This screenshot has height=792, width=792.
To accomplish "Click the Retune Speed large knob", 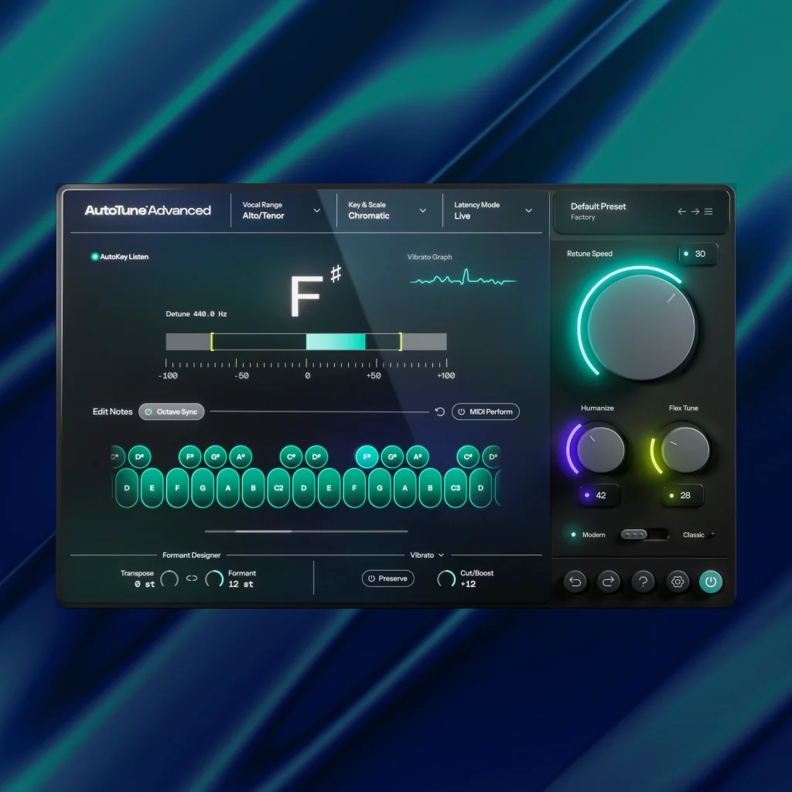I will pos(641,327).
